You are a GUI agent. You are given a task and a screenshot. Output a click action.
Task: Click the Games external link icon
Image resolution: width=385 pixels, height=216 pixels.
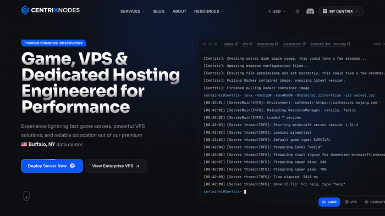236,44
